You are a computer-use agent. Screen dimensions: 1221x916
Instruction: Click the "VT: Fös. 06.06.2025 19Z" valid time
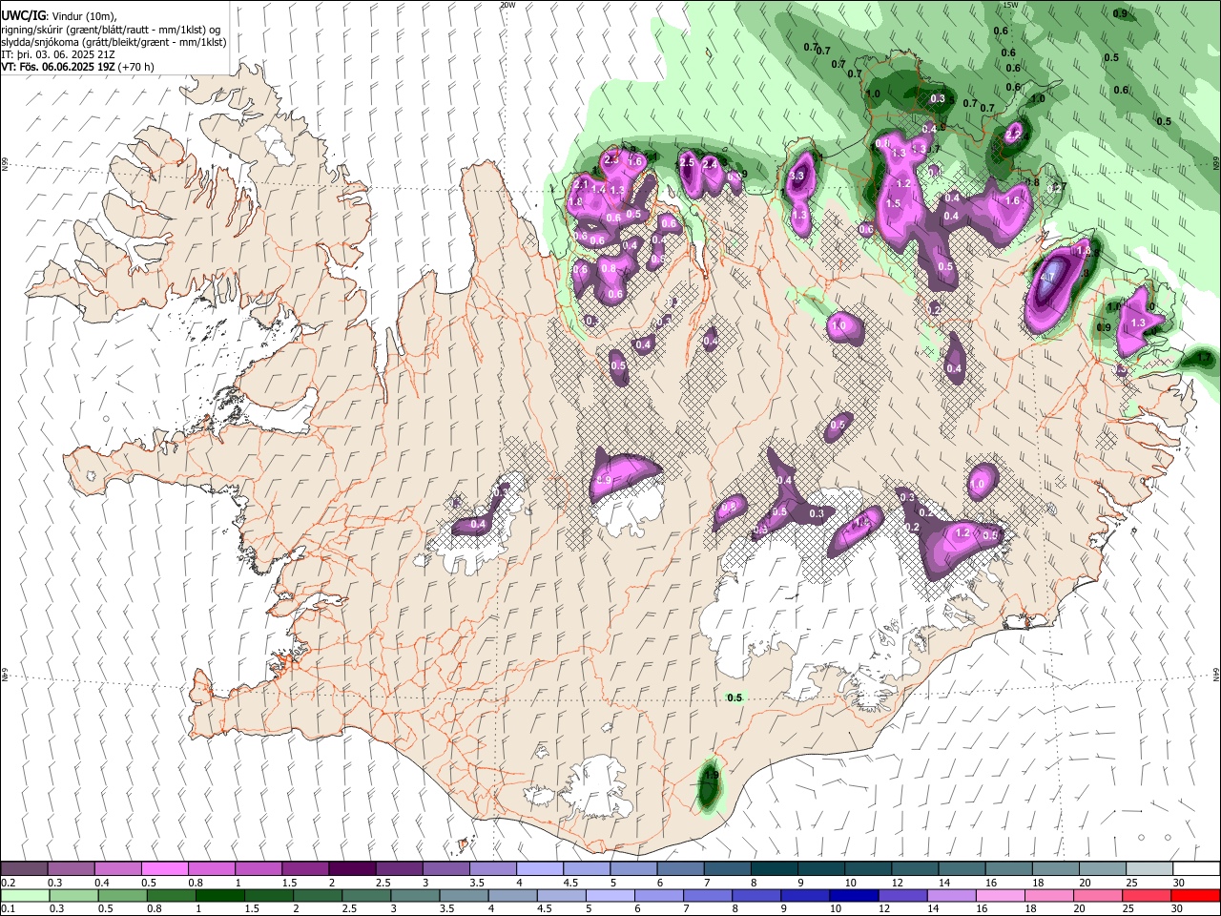point(58,67)
